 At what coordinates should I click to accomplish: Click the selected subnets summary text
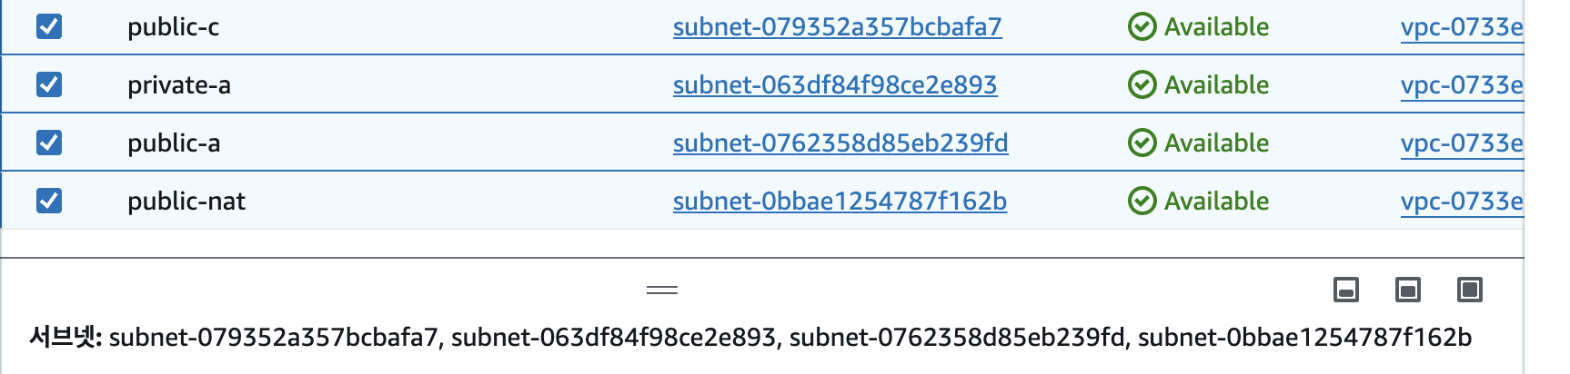point(750,338)
